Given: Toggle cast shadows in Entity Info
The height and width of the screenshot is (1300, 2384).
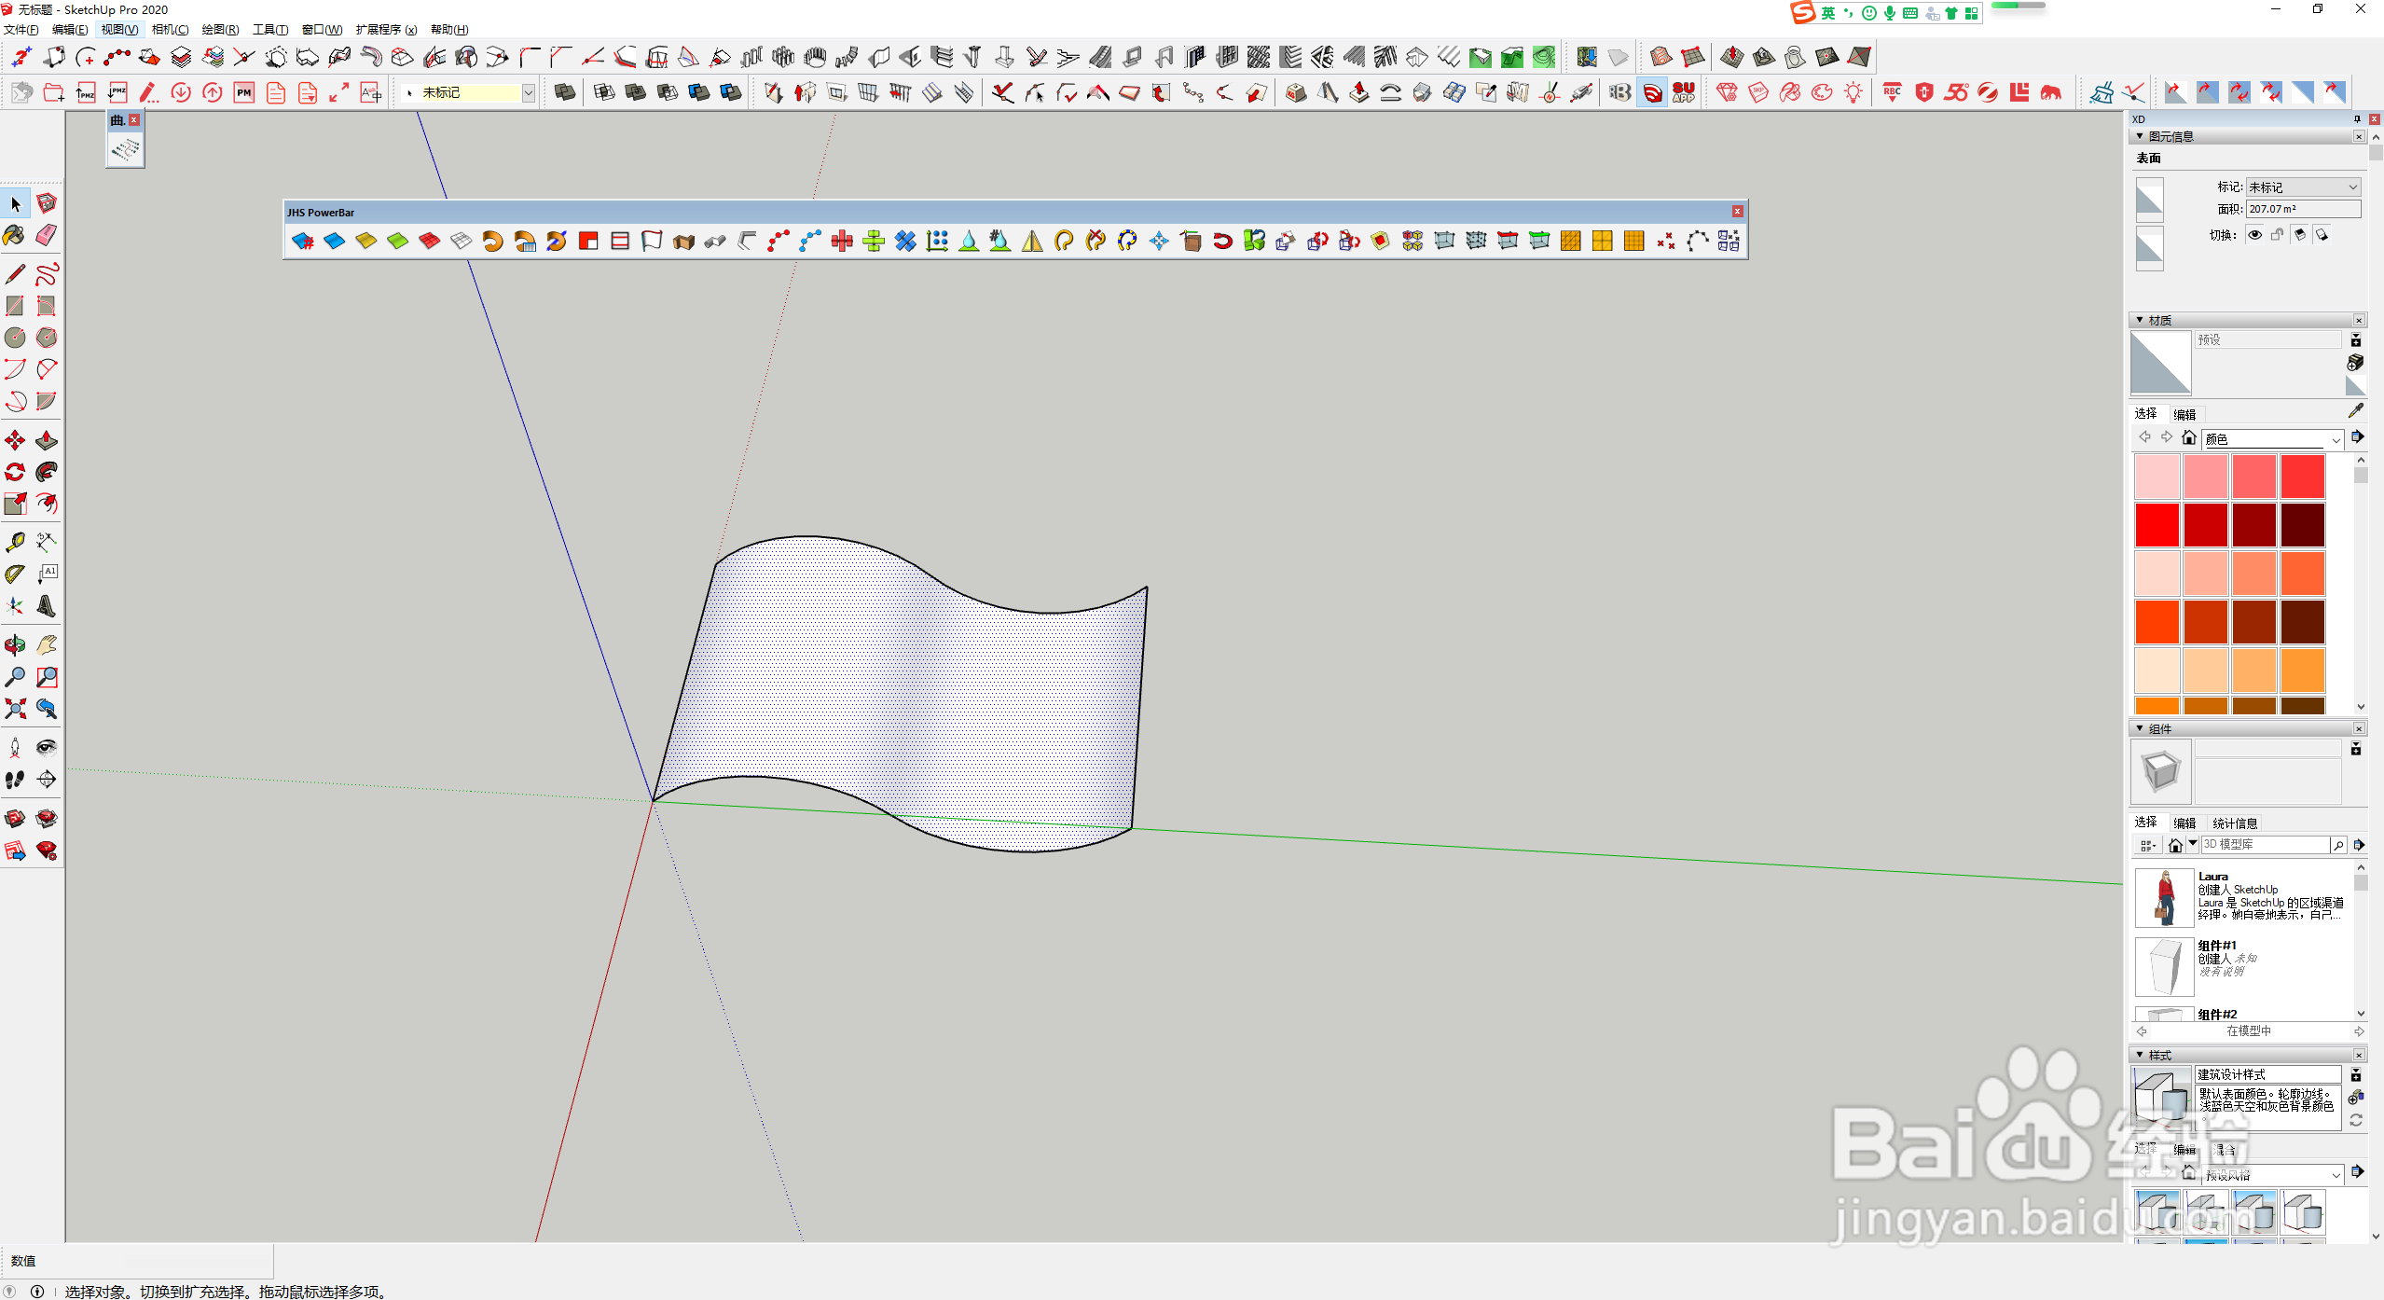Looking at the screenshot, I should coord(2299,235).
